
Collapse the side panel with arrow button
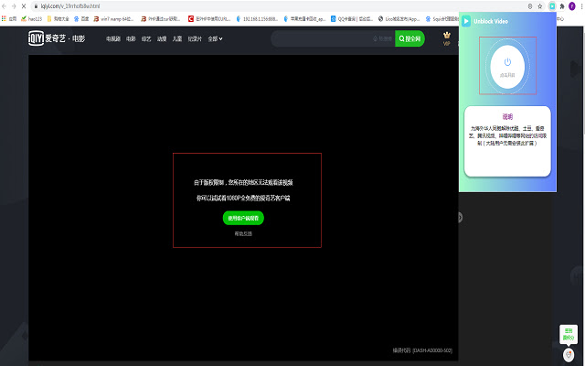tap(460, 218)
